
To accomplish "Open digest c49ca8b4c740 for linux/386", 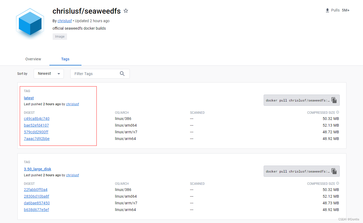I will 37,119.
